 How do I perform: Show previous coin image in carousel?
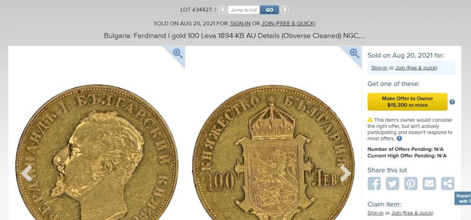point(27,173)
